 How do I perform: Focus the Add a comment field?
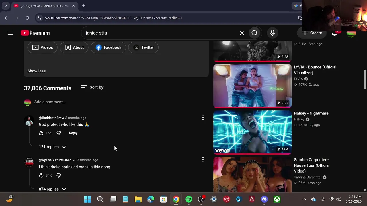[x=119, y=102]
